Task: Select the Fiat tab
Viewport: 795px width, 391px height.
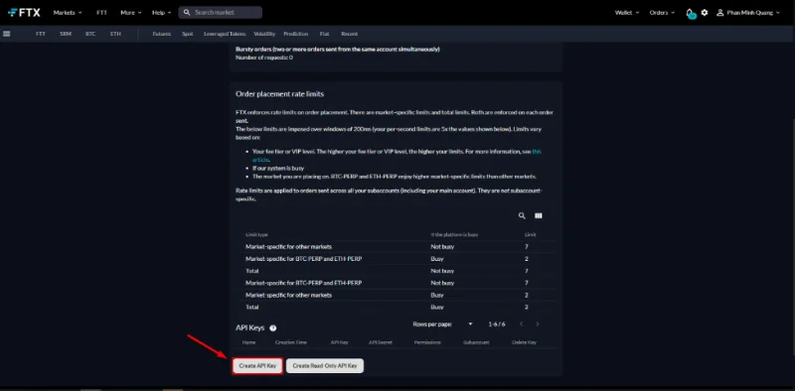Action: (325, 34)
